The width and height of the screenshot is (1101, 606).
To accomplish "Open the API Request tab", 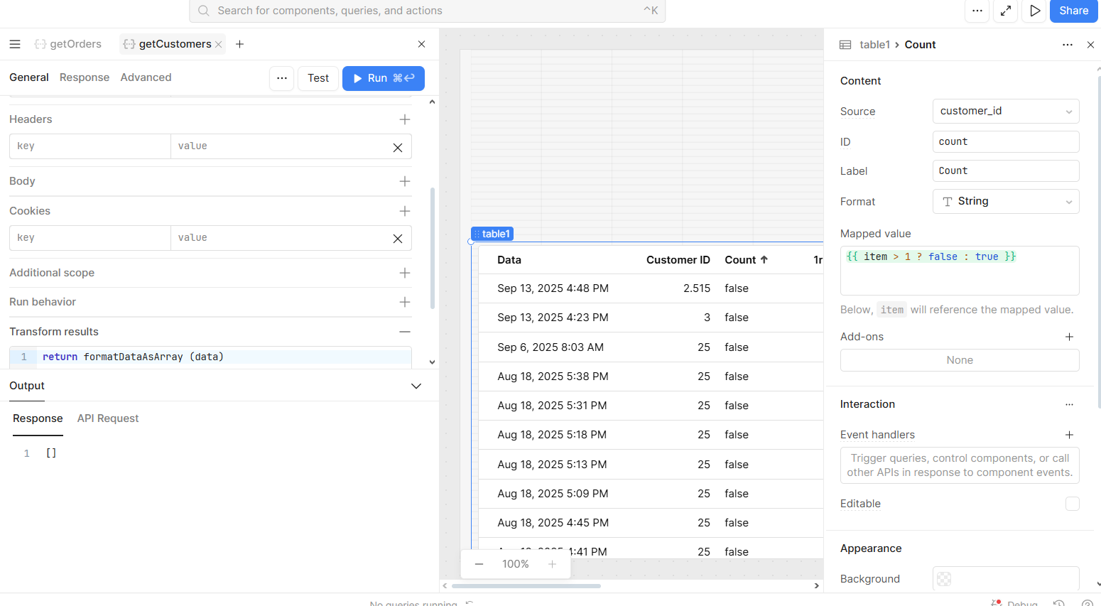I will click(108, 418).
